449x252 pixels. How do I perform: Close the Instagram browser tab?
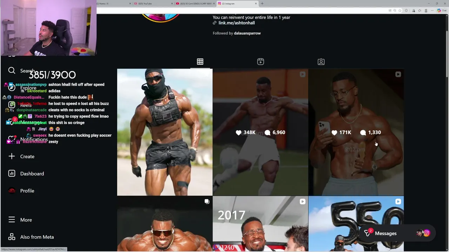256,3
